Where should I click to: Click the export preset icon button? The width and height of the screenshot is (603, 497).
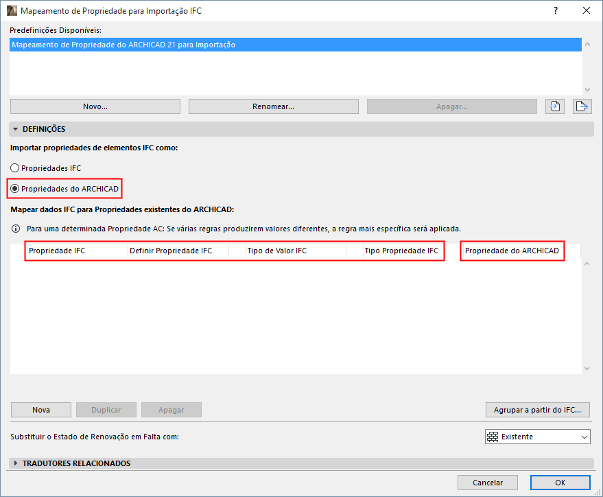tap(582, 106)
